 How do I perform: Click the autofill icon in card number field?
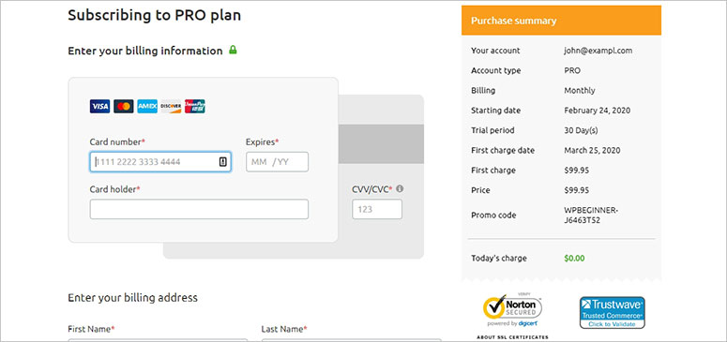(222, 162)
